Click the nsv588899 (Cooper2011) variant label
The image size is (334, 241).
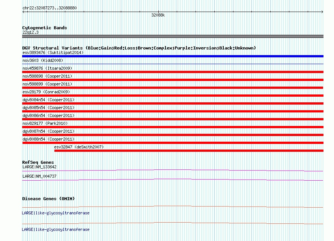[x=47, y=84]
